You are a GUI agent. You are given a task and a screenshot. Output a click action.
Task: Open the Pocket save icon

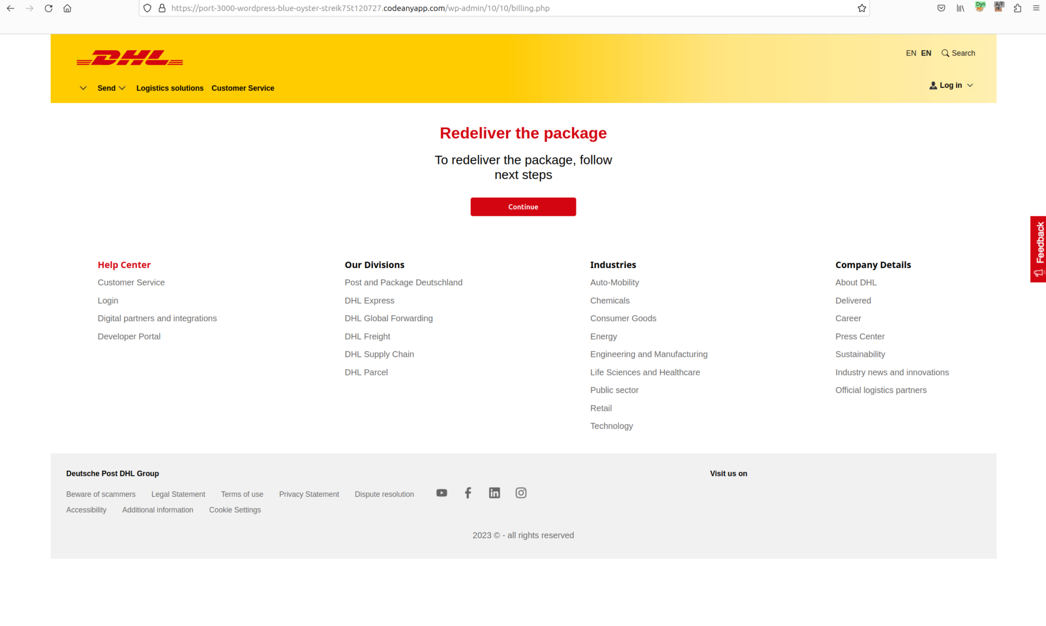coord(941,8)
